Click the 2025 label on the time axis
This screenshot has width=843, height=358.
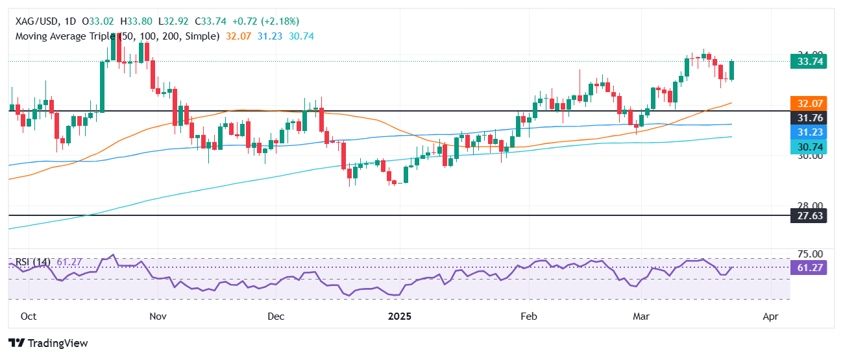coord(400,317)
